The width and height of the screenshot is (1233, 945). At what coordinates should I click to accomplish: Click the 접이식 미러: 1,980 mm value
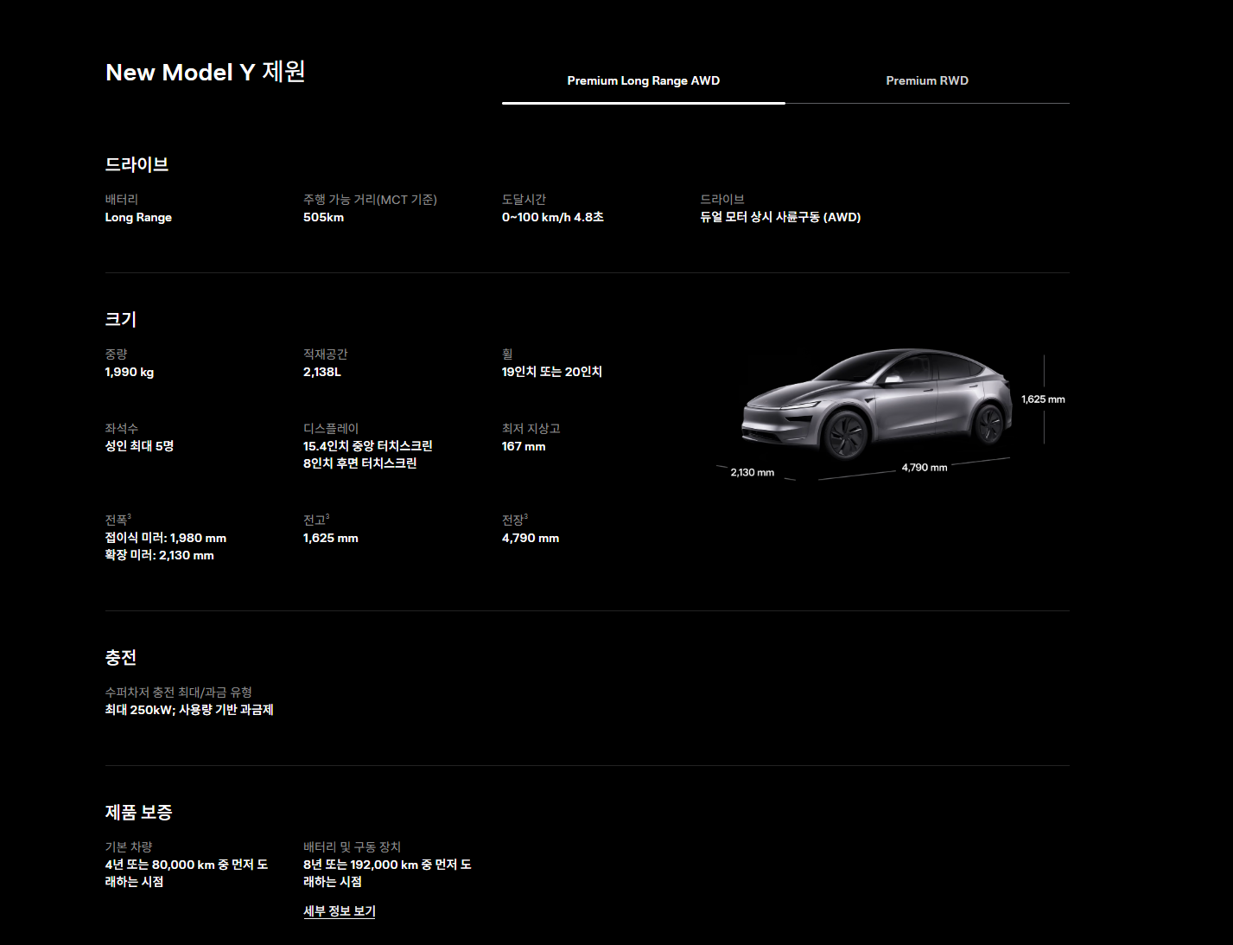point(166,538)
